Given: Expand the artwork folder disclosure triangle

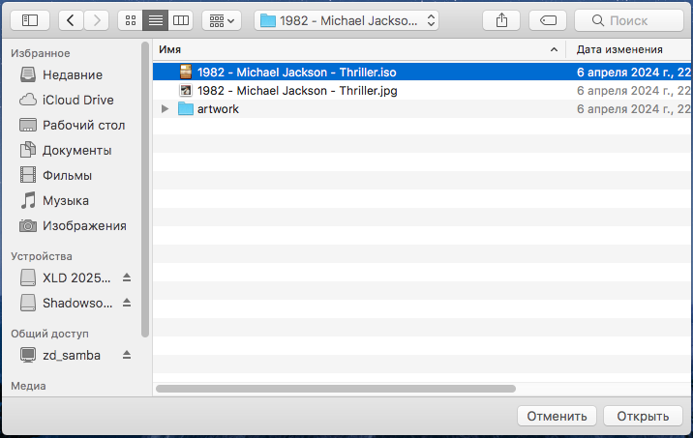Looking at the screenshot, I should (x=165, y=108).
